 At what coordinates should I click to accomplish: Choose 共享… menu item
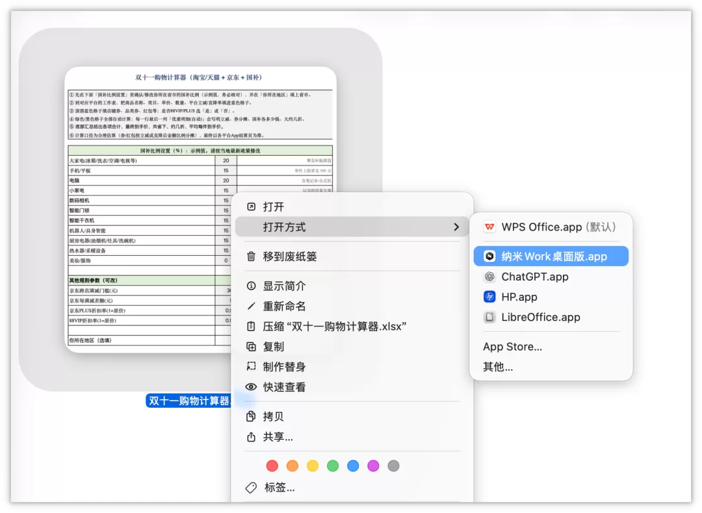(x=352, y=436)
